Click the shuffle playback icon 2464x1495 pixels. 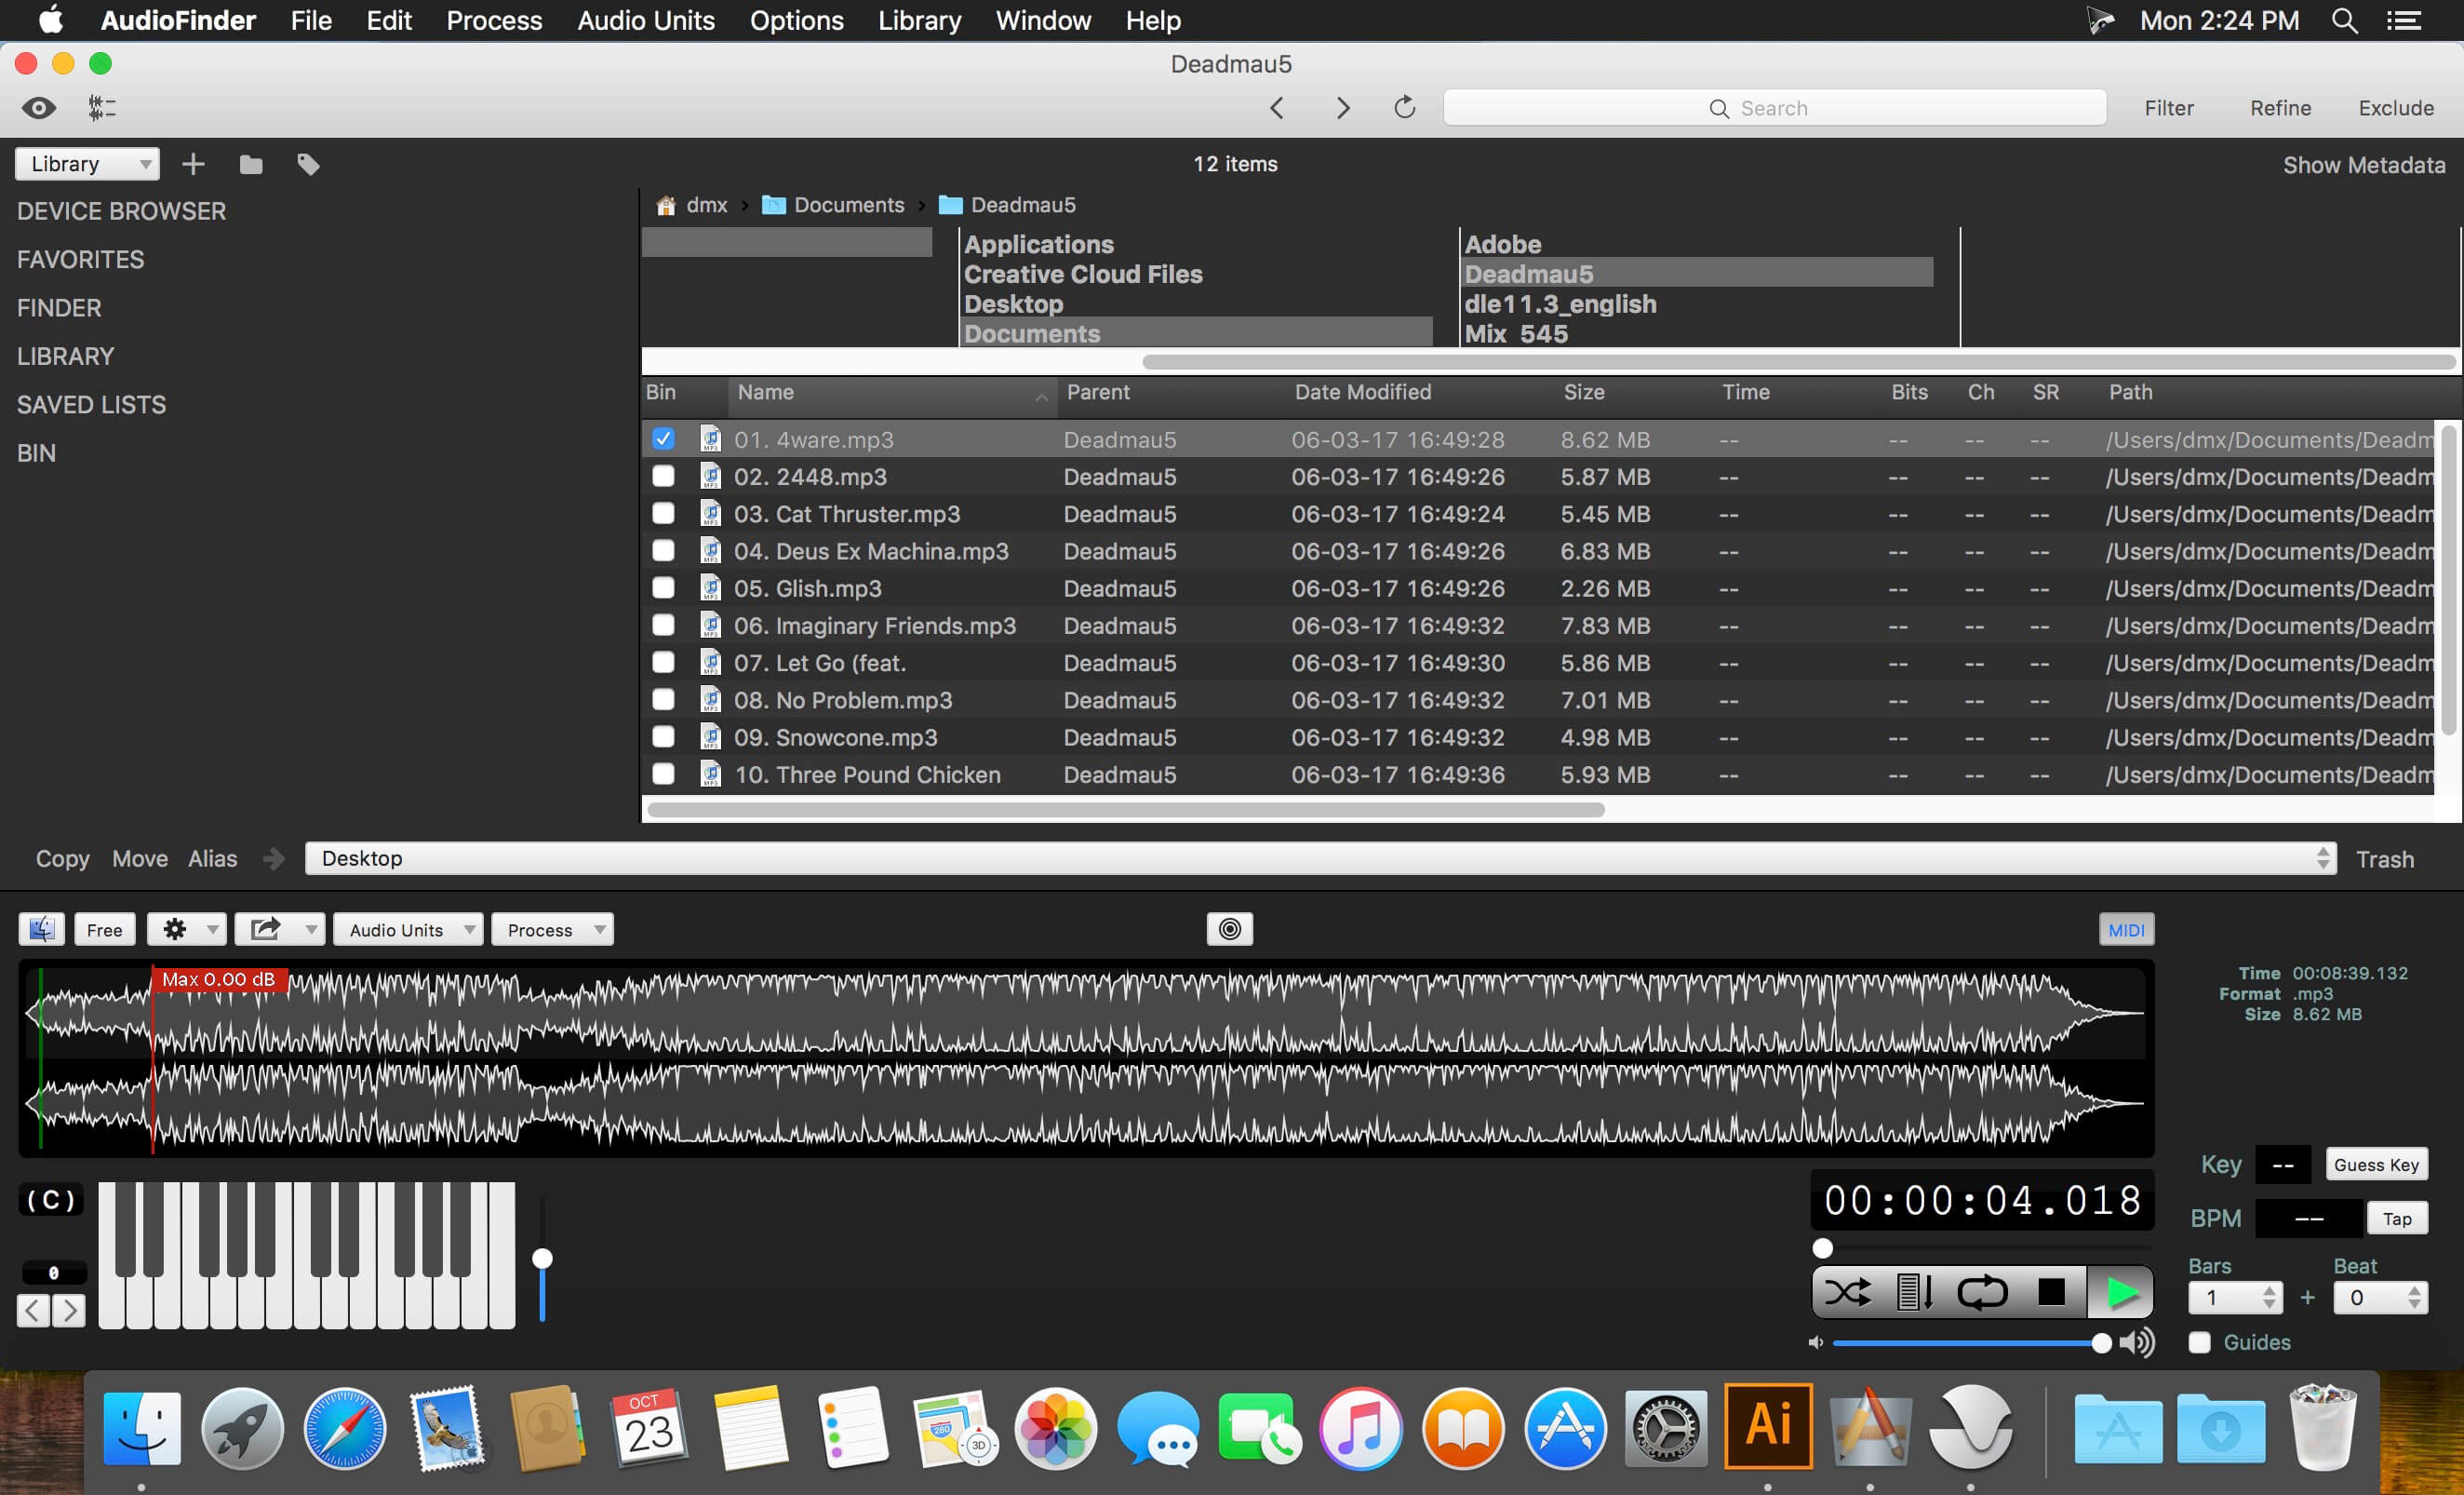point(1846,1292)
